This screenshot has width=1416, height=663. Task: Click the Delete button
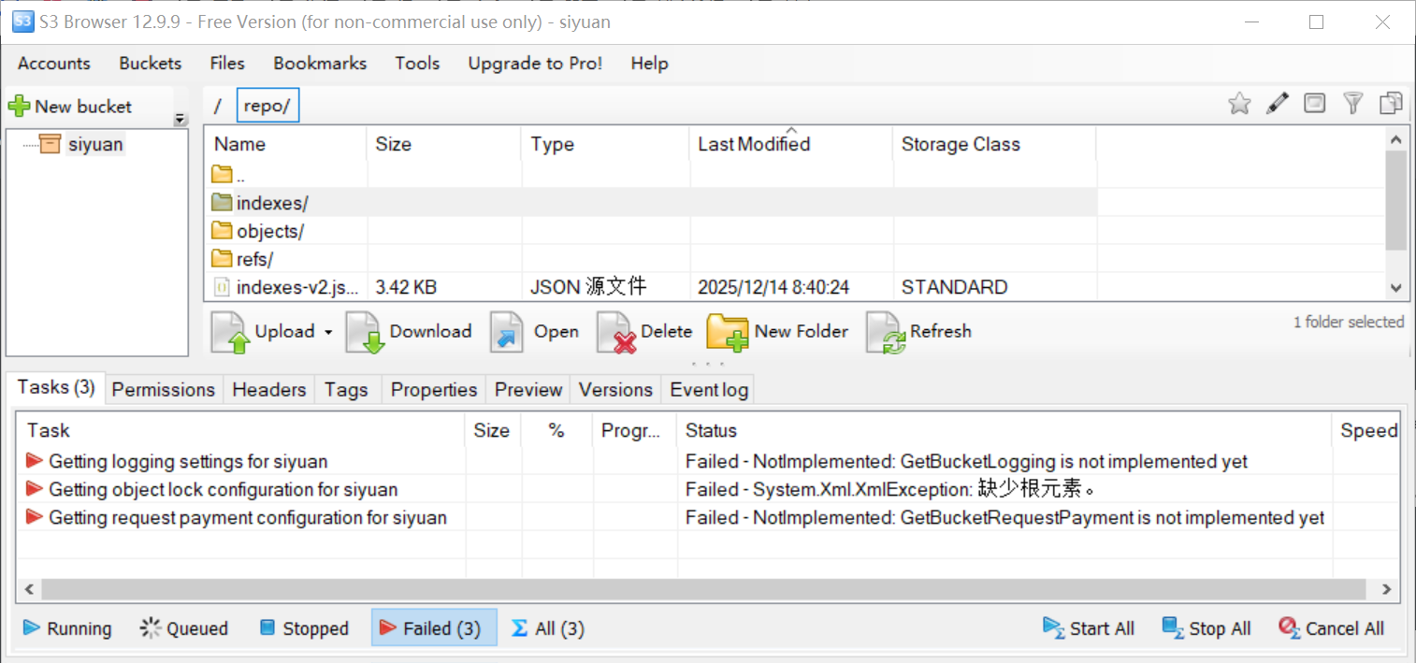coord(645,332)
